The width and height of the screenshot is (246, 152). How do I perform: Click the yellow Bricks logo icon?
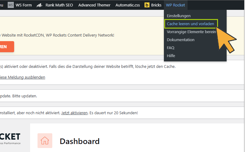click(x=147, y=5)
